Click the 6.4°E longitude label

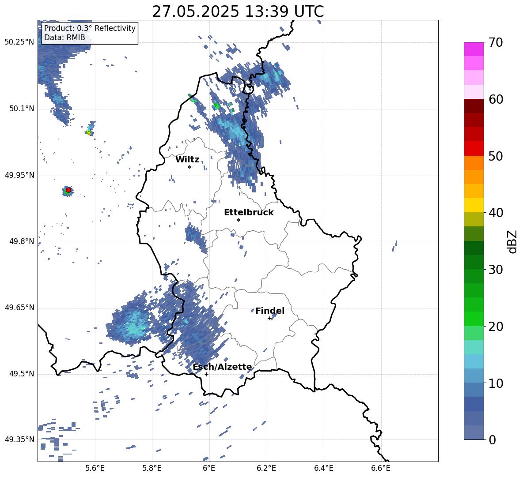323,468
